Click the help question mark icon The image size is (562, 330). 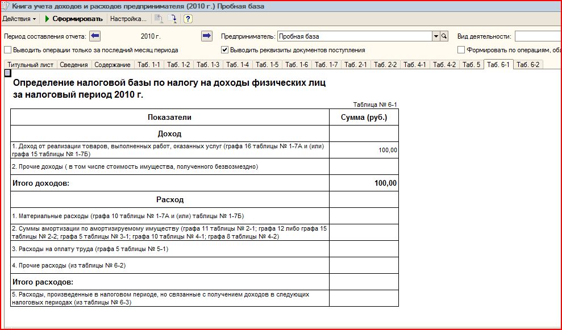pyautogui.click(x=188, y=19)
